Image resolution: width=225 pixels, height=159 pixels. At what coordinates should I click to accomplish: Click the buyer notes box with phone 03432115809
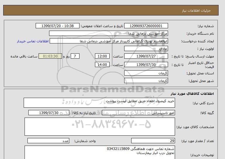tap(100, 152)
